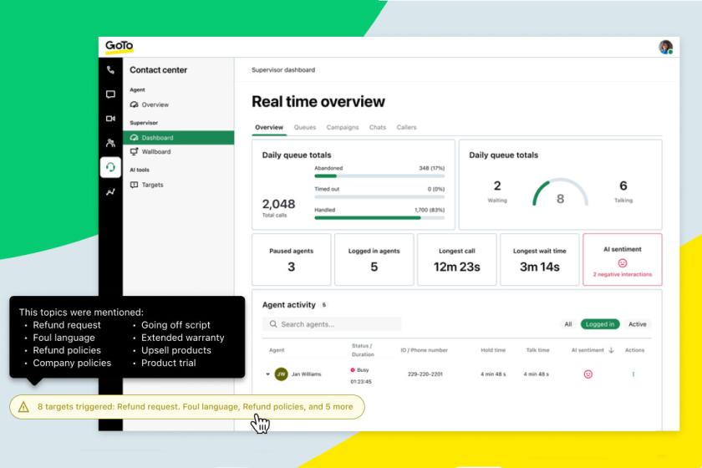Click the search magnifier icon

pos(273,323)
